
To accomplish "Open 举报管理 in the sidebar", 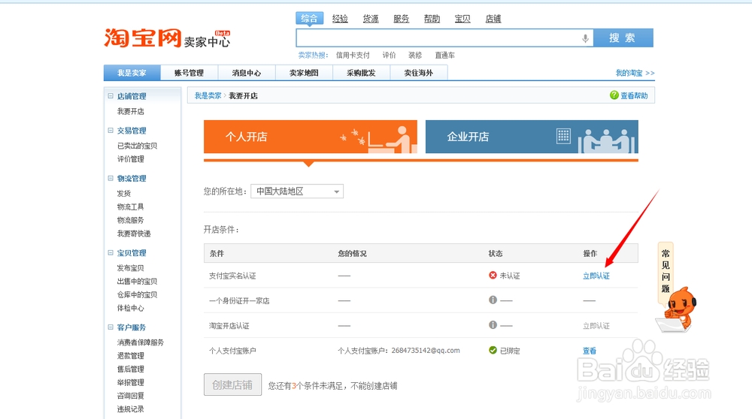I will tap(130, 383).
